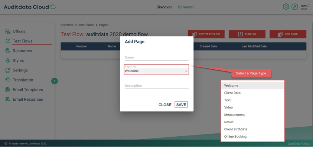Click the Resources database icon in sidebar
313x147 pixels.
(x=8, y=51)
